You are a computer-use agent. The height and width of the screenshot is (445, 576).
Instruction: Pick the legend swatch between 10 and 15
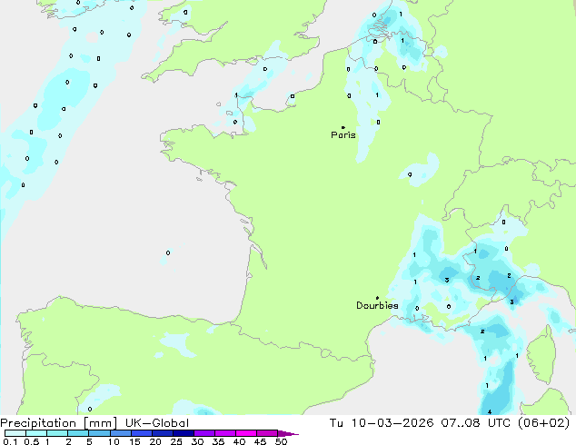(x=121, y=433)
